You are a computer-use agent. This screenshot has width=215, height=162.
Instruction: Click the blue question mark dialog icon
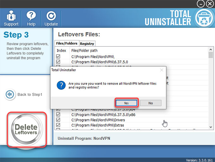click(61, 85)
